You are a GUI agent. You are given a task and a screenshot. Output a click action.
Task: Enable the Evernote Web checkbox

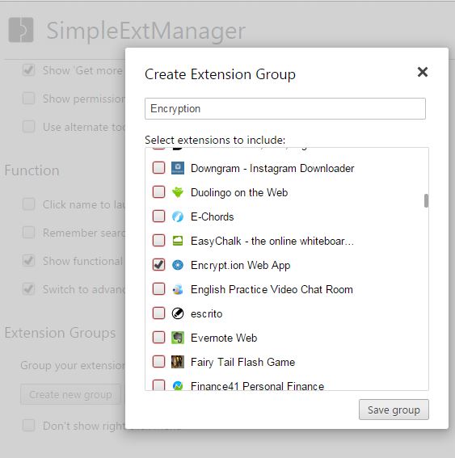(x=158, y=338)
